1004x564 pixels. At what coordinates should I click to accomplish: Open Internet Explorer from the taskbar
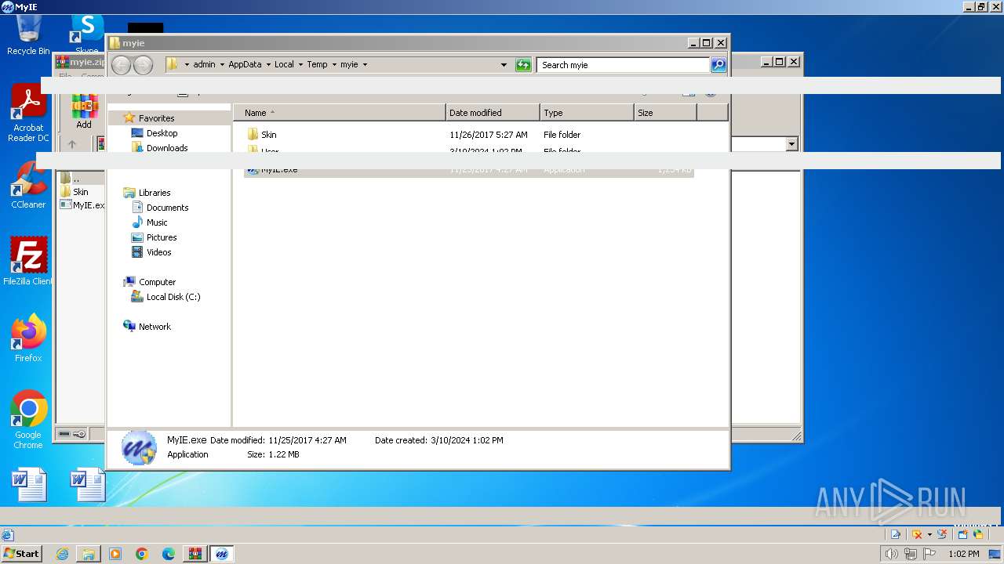tap(62, 554)
